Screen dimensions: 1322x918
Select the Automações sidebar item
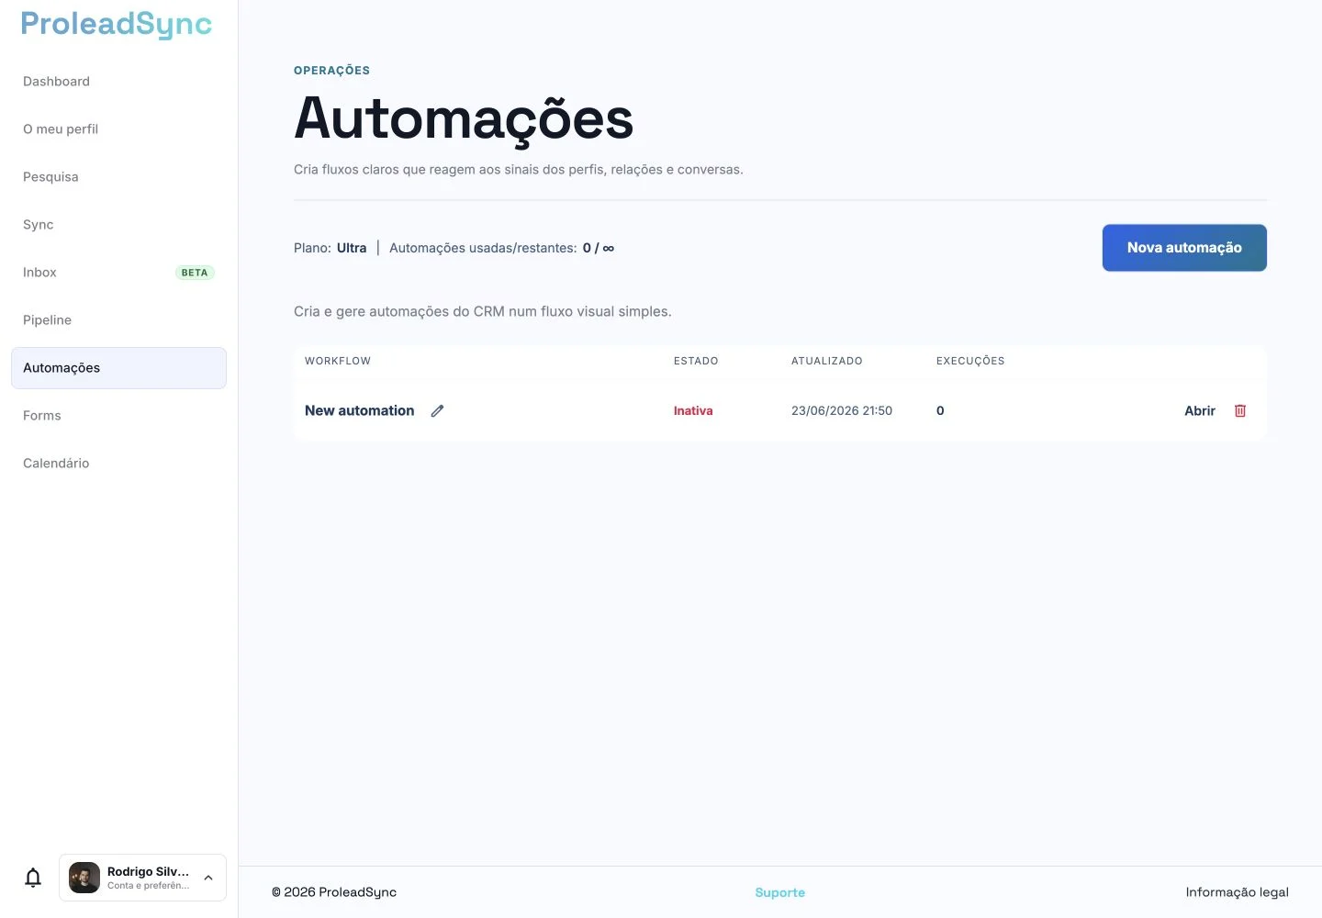118,368
